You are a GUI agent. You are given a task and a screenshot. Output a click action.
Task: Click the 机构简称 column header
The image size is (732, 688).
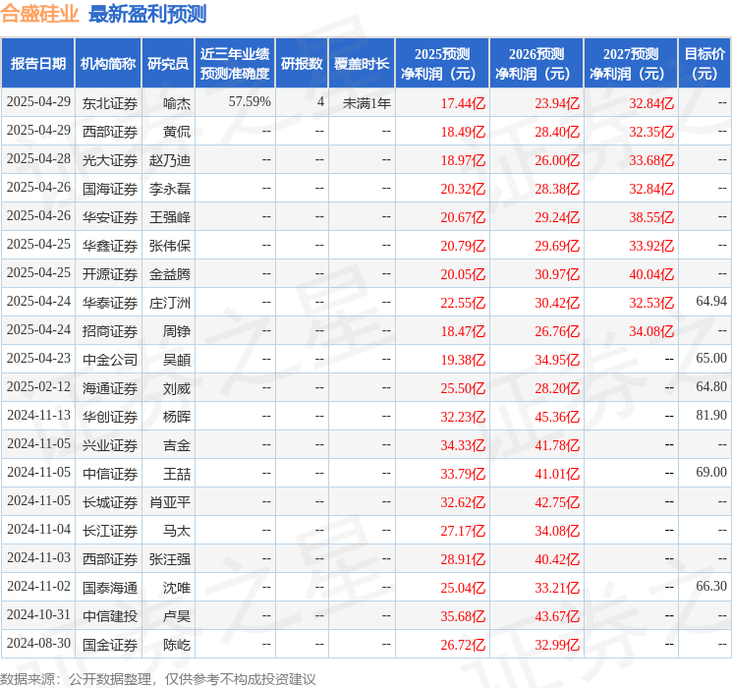pyautogui.click(x=108, y=64)
